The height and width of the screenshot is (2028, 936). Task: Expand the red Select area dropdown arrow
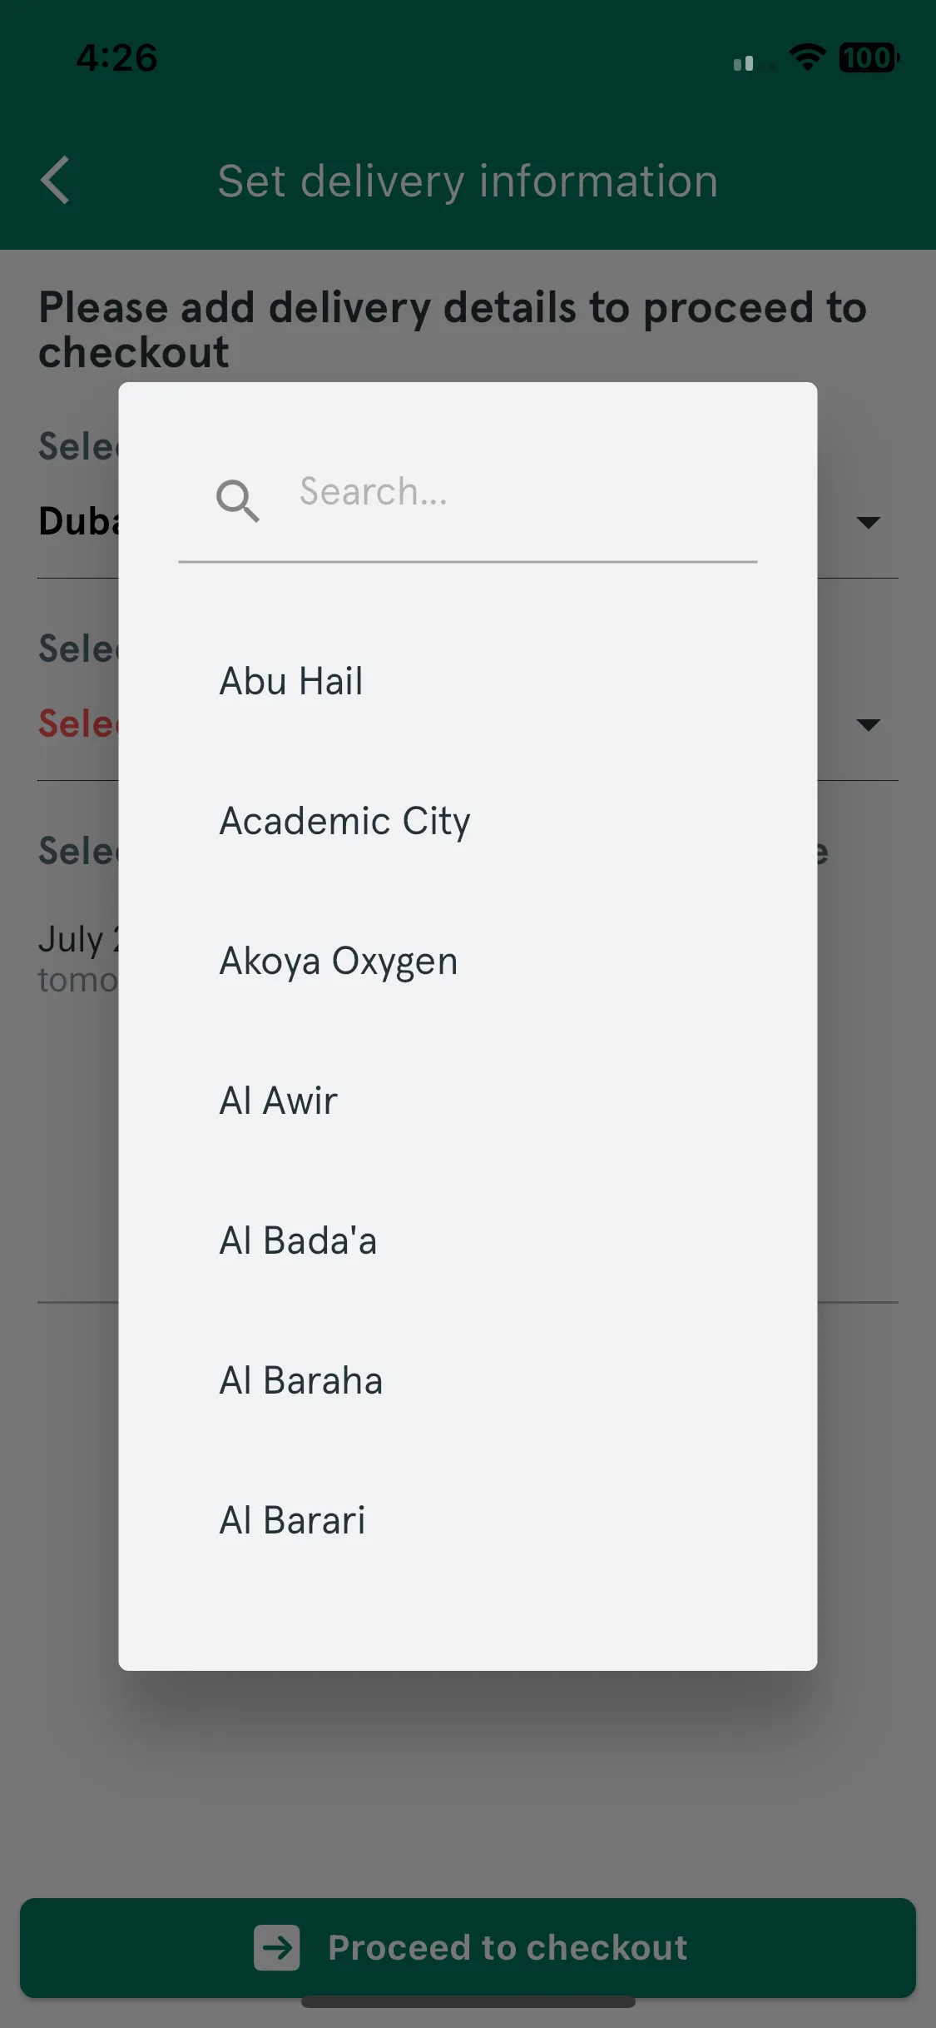click(868, 725)
